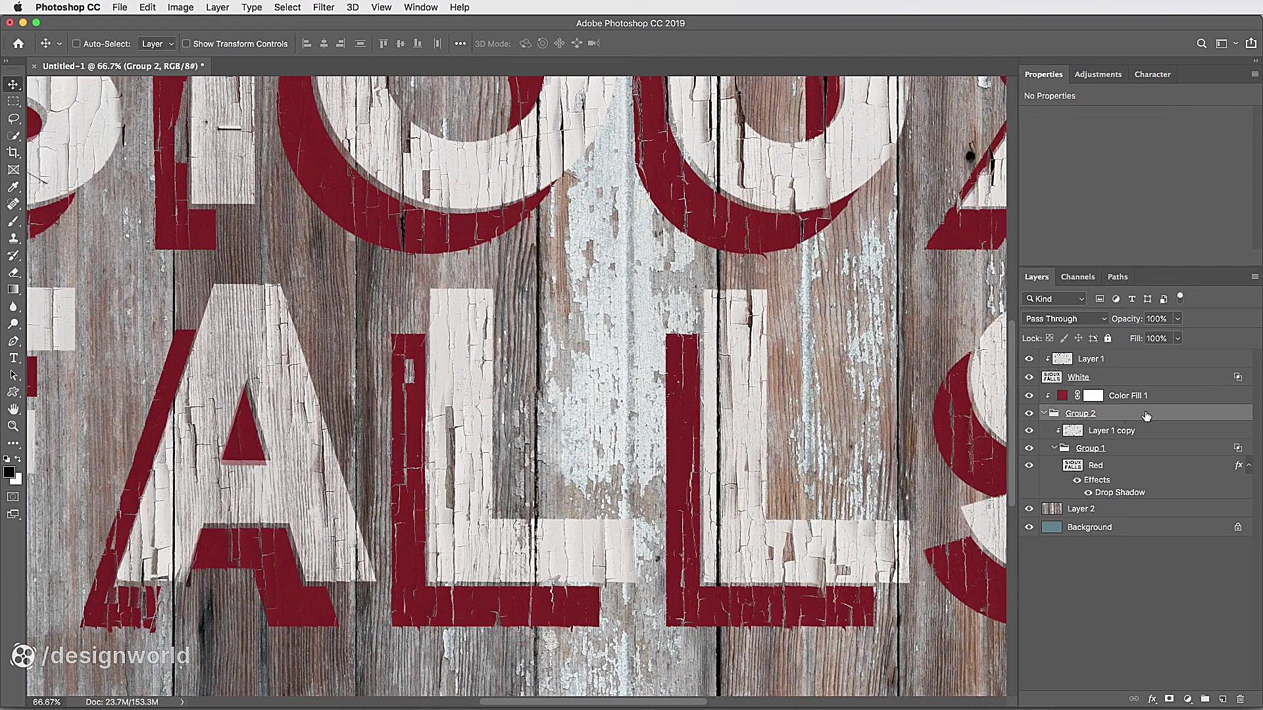This screenshot has height=710, width=1263.
Task: Select the Crop tool
Action: [13, 153]
